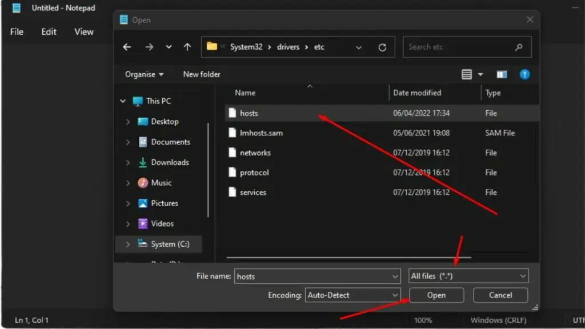This screenshot has height=329, width=585.
Task: Open the Encoding Auto-Detect dropdown
Action: click(352, 295)
